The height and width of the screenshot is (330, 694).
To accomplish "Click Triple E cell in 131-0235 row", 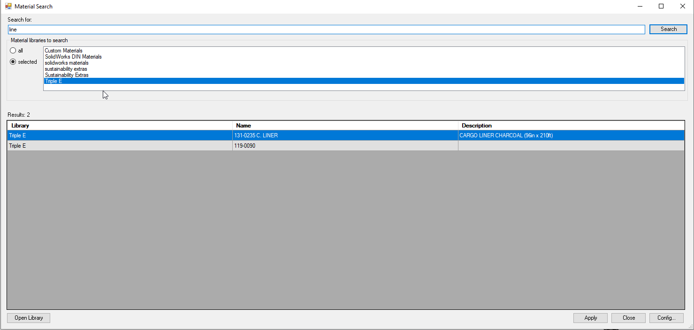I will point(120,135).
